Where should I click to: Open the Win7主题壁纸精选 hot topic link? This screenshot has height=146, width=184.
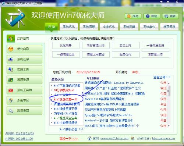click(66, 123)
